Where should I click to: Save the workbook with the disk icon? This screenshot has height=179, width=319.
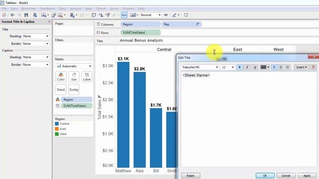point(26,15)
